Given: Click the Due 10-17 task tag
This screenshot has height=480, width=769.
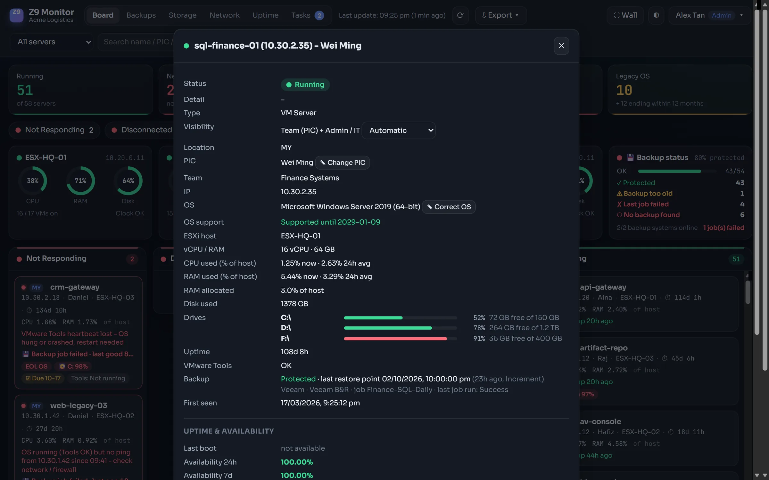Looking at the screenshot, I should (43, 378).
